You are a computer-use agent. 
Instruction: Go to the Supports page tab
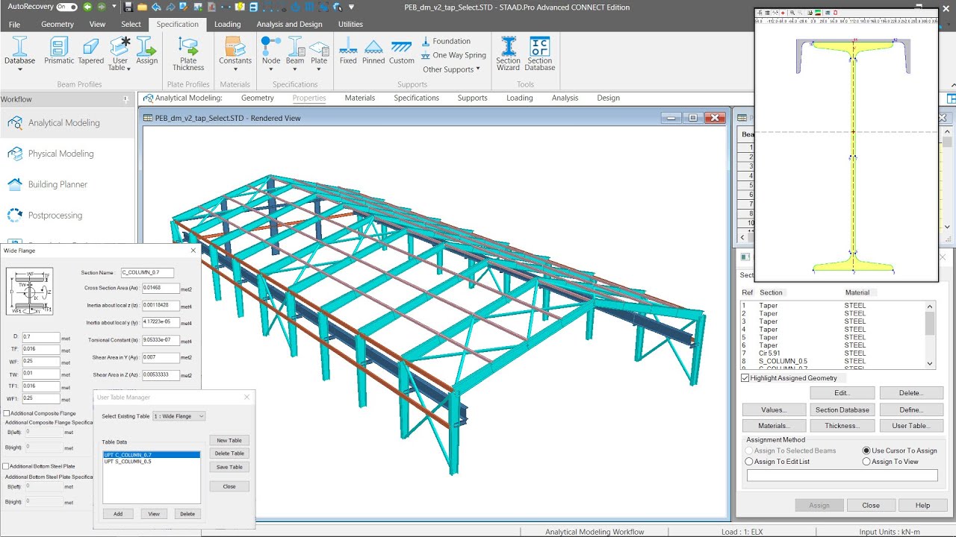click(x=472, y=98)
